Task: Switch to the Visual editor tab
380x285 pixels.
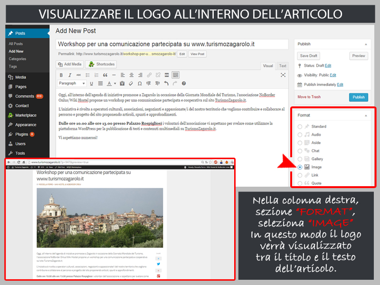Action: pos(268,66)
